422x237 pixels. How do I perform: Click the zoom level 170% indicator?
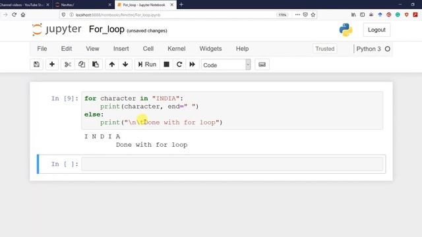pyautogui.click(x=282, y=14)
